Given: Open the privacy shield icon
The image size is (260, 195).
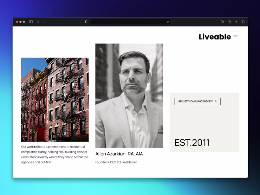Looking at the screenshot, I should coord(86,22).
